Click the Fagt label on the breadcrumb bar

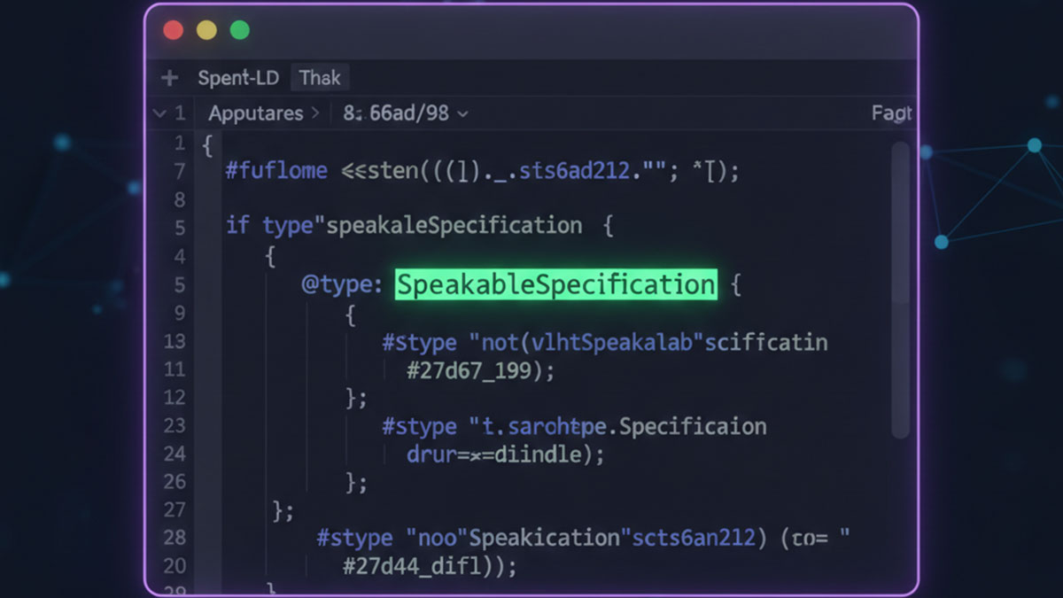(x=893, y=113)
